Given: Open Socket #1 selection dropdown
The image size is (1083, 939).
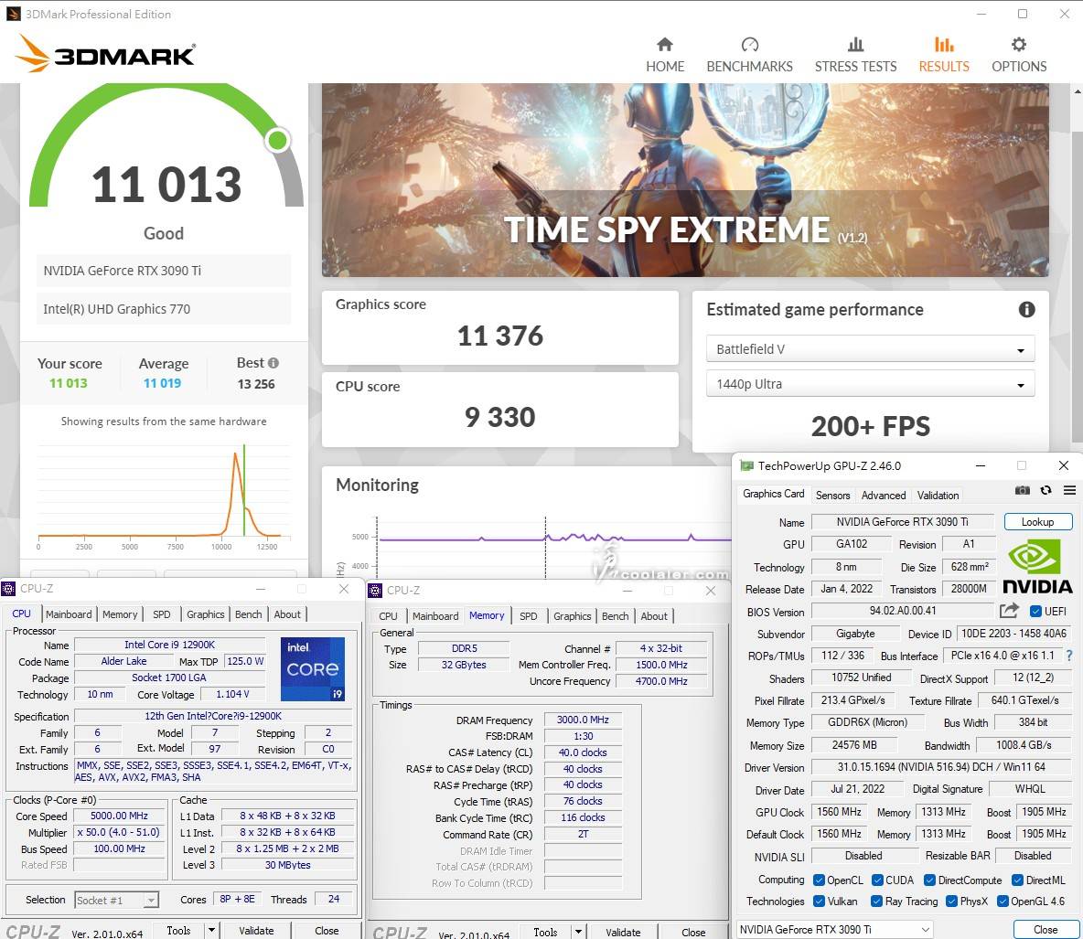Looking at the screenshot, I should pyautogui.click(x=117, y=901).
